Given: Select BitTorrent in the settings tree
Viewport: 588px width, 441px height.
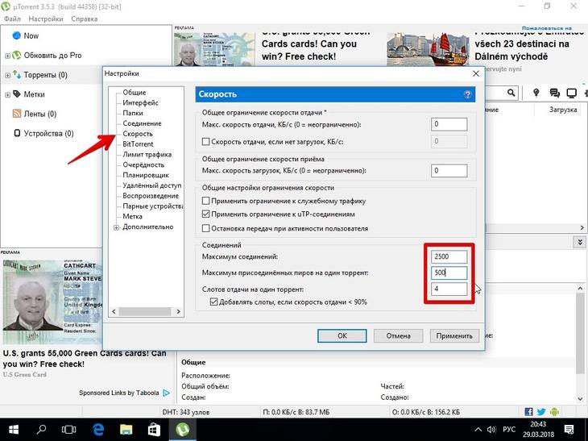Looking at the screenshot, I should click(x=138, y=144).
